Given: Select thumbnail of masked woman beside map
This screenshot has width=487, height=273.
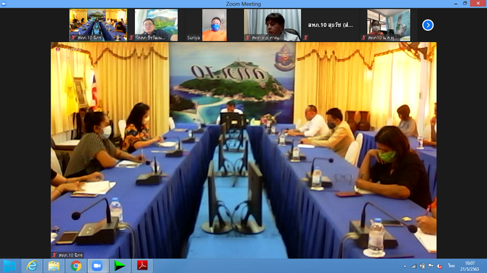Looking at the screenshot, I should click(388, 25).
